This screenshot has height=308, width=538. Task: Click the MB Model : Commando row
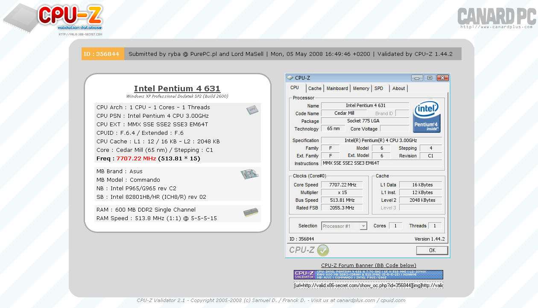(128, 180)
